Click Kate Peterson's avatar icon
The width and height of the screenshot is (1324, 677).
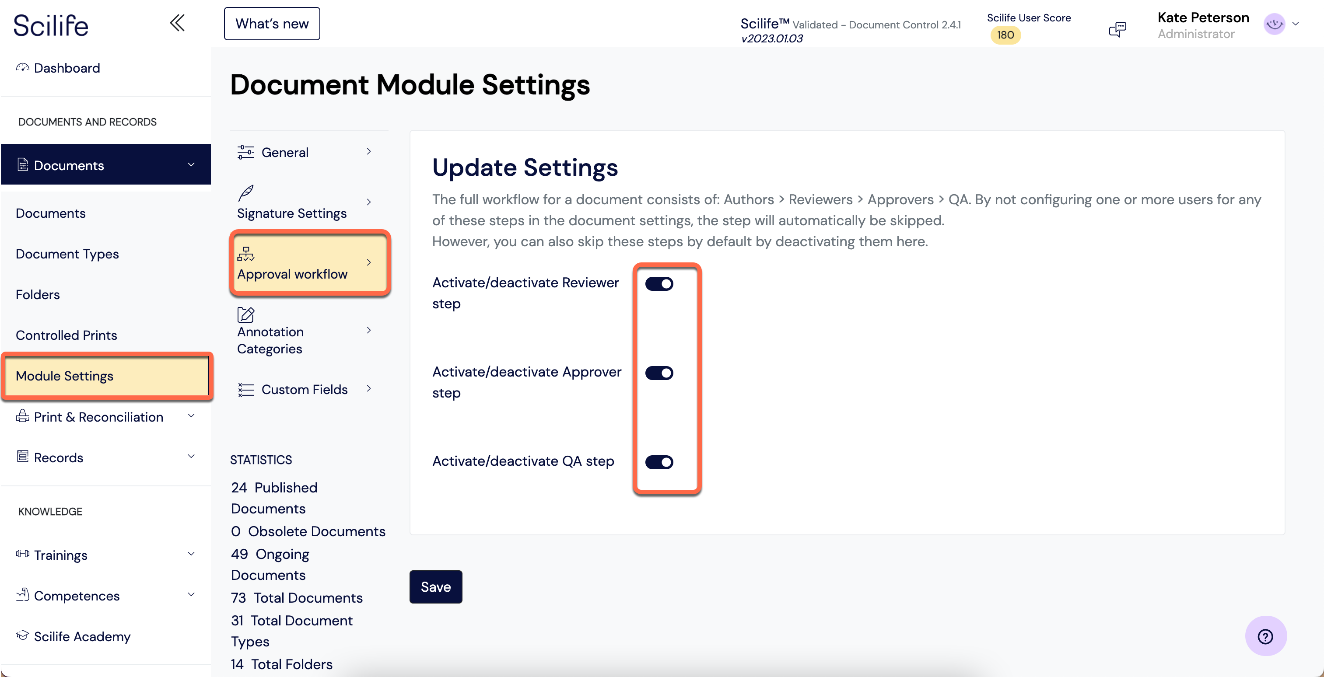click(x=1274, y=24)
